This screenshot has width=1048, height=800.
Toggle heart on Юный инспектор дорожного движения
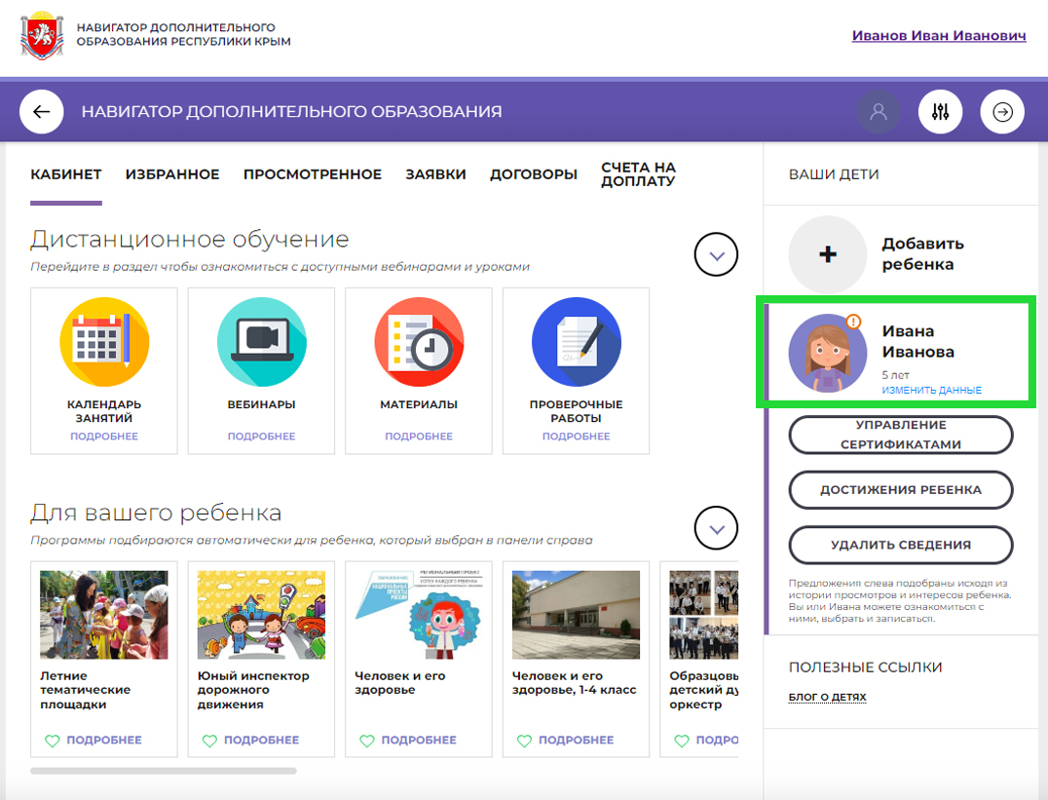point(209,741)
